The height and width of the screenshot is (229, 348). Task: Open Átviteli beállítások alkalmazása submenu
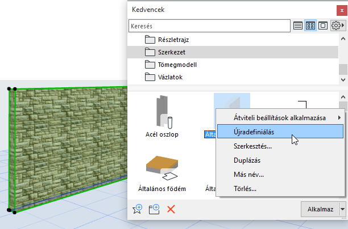coord(280,118)
